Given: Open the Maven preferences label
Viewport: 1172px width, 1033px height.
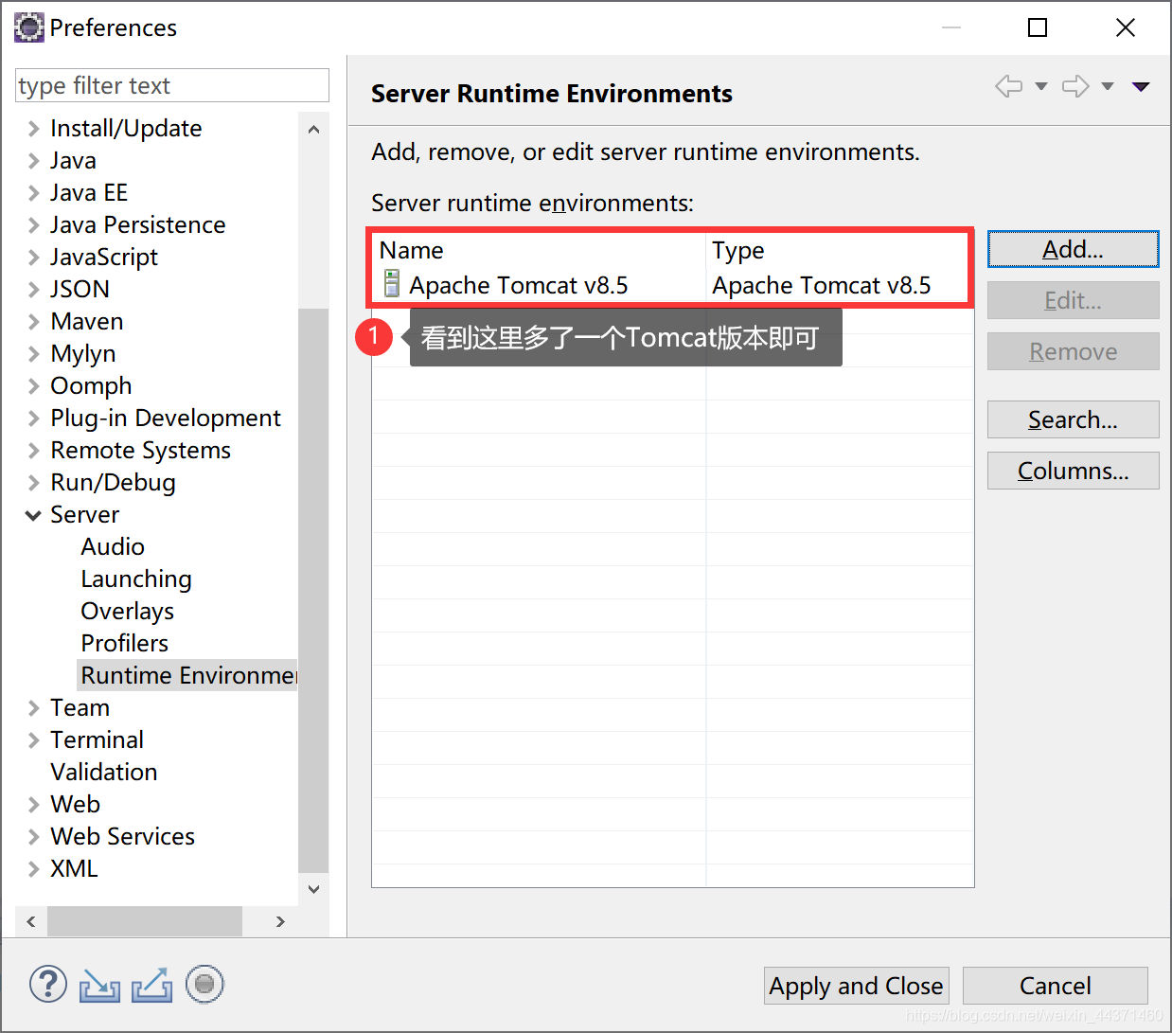Looking at the screenshot, I should tap(87, 322).
